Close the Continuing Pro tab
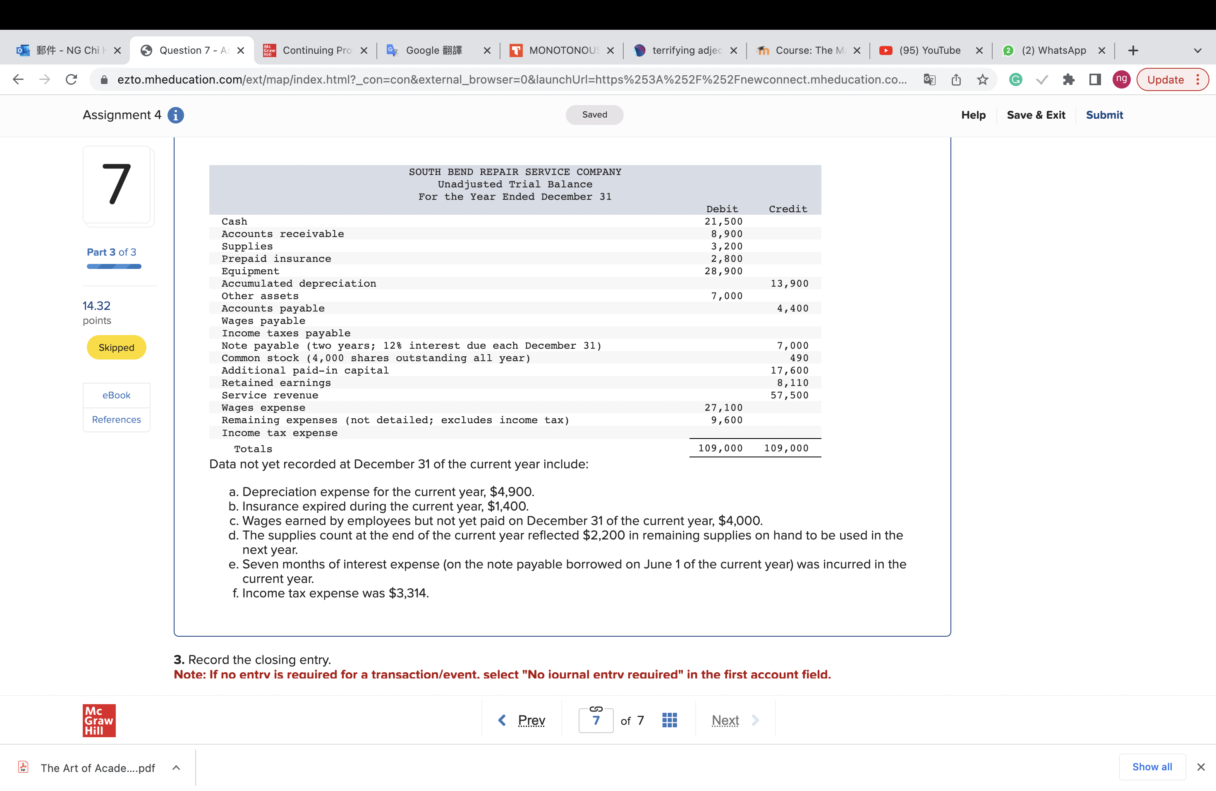1216x791 pixels. click(x=364, y=50)
